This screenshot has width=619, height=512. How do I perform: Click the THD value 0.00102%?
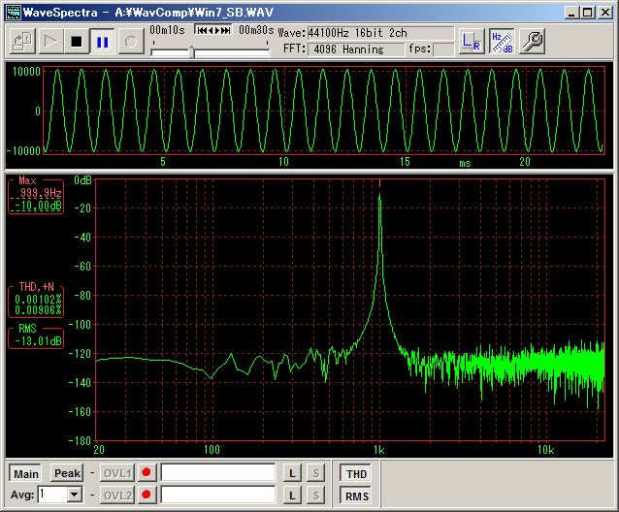click(38, 300)
